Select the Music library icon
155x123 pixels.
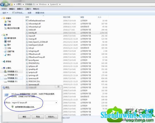tap(6, 55)
